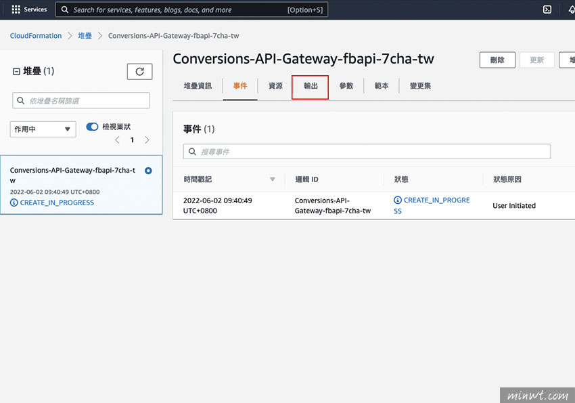Open the AWS Services grid menu
This screenshot has width=575, height=403.
(16, 9)
